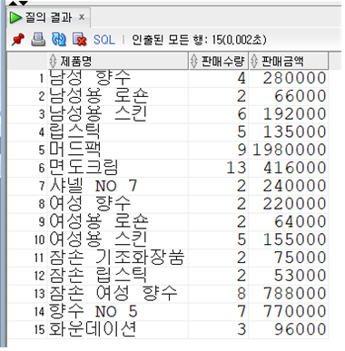Sort by 판매수량 column header
345x351 pixels.
coord(219,61)
